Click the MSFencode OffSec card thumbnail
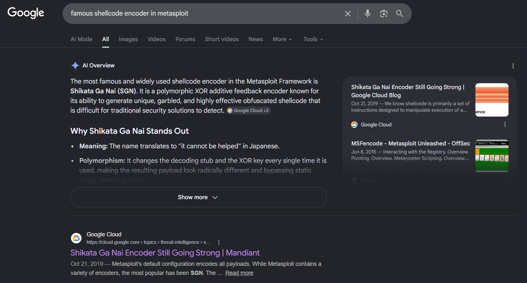The height and width of the screenshot is (283, 527). tap(492, 156)
